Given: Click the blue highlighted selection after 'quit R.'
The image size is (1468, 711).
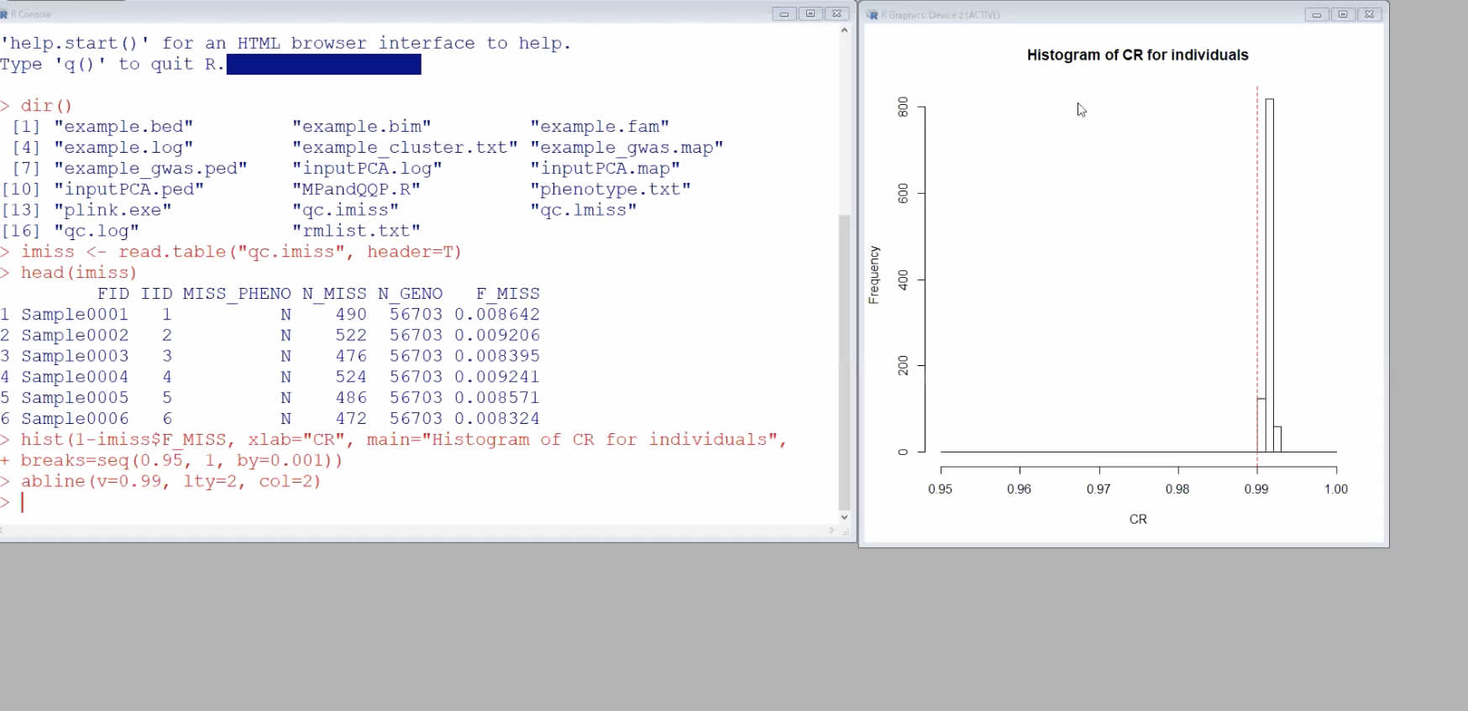Looking at the screenshot, I should (x=323, y=65).
